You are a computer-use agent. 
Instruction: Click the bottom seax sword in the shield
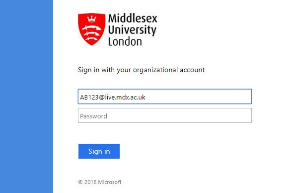(91, 39)
